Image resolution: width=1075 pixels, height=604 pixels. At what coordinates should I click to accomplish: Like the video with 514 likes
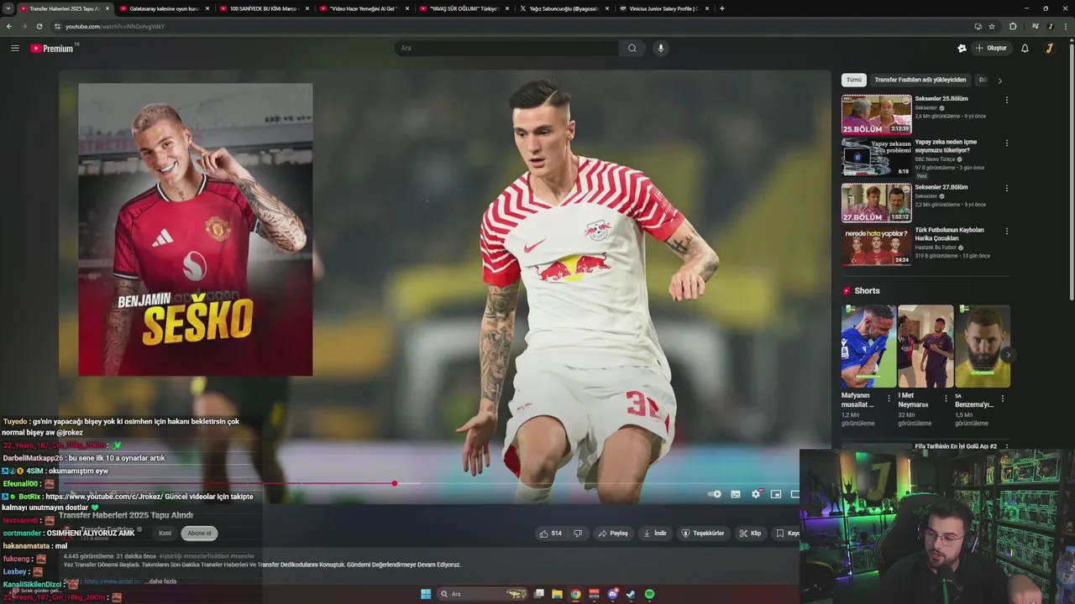tap(552, 533)
